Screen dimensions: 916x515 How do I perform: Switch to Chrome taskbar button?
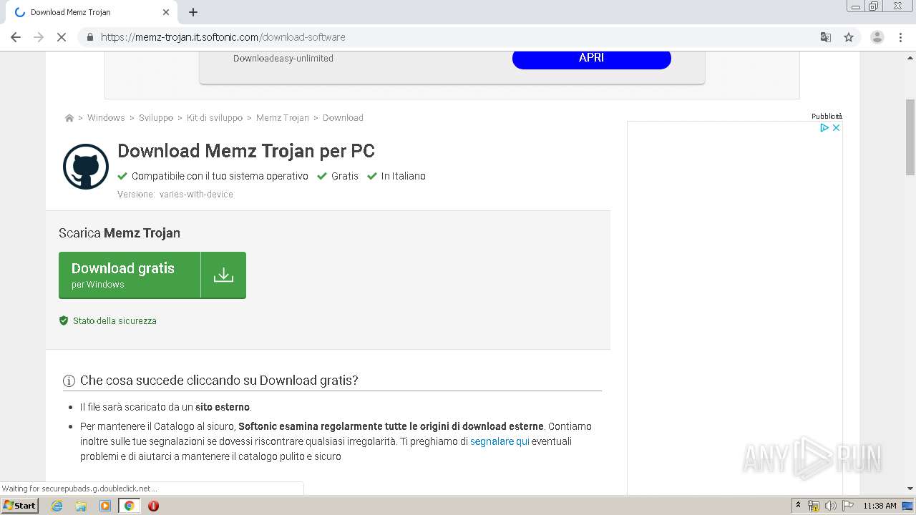coord(130,506)
